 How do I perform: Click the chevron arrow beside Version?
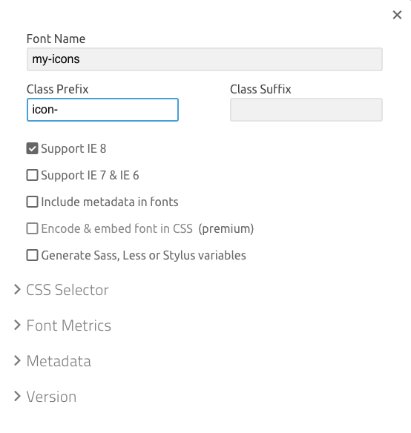(x=17, y=396)
